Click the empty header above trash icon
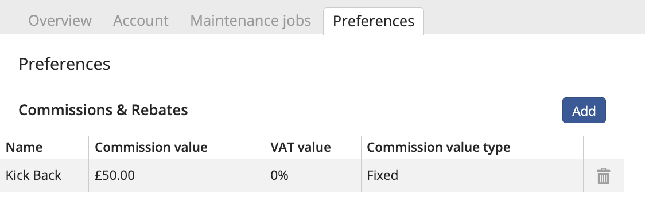Image resolution: width=645 pixels, height=213 pixels. point(604,147)
